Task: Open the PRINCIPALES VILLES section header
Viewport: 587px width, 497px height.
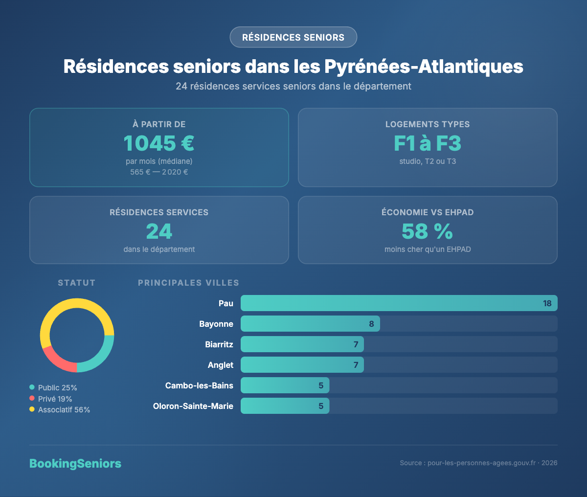Action: (x=188, y=282)
